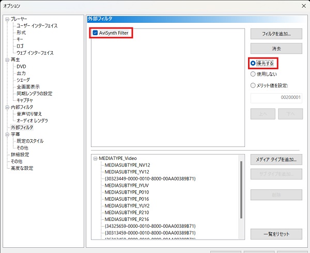The width and height of the screenshot is (310, 253).
Task: Collapse the プレーヤー tree node
Action: (x=7, y=19)
